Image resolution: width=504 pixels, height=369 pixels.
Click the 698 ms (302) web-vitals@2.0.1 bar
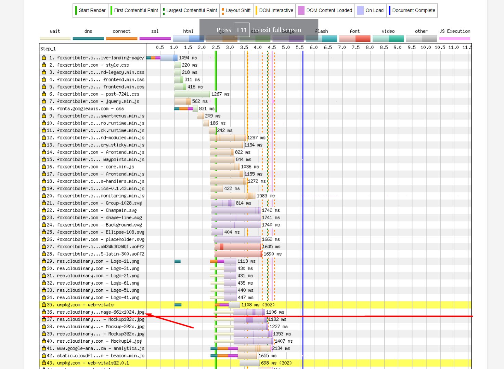click(249, 363)
